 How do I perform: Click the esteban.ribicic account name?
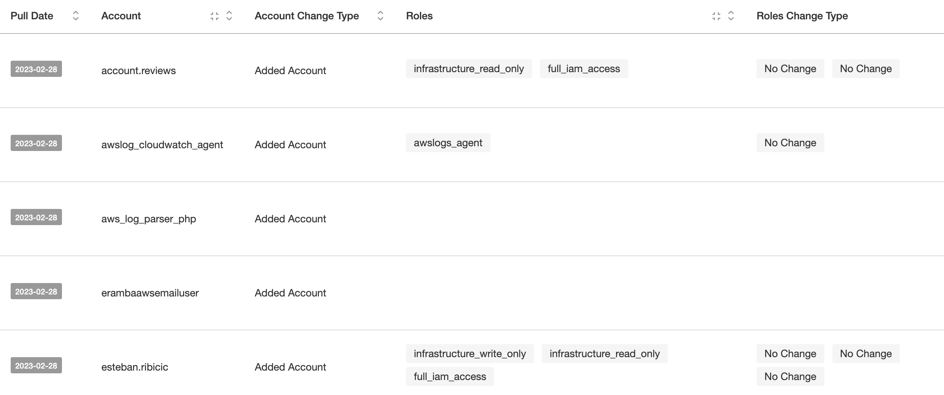[135, 367]
